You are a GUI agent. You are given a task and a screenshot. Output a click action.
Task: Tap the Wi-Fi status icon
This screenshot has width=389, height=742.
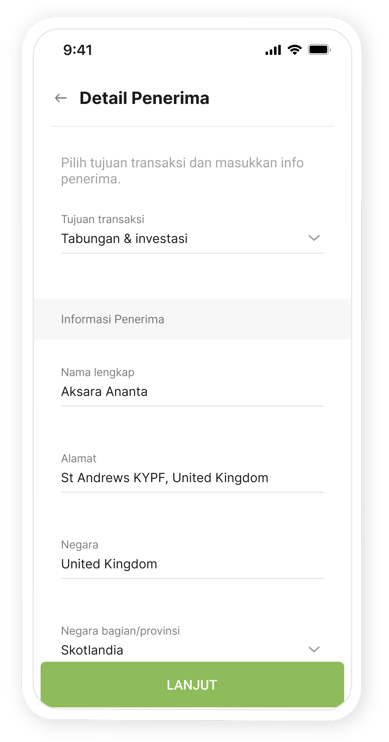click(295, 50)
